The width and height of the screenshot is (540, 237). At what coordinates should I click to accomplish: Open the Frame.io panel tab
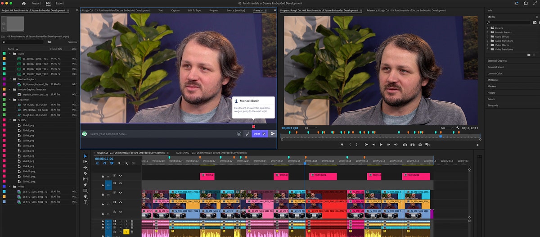(258, 10)
